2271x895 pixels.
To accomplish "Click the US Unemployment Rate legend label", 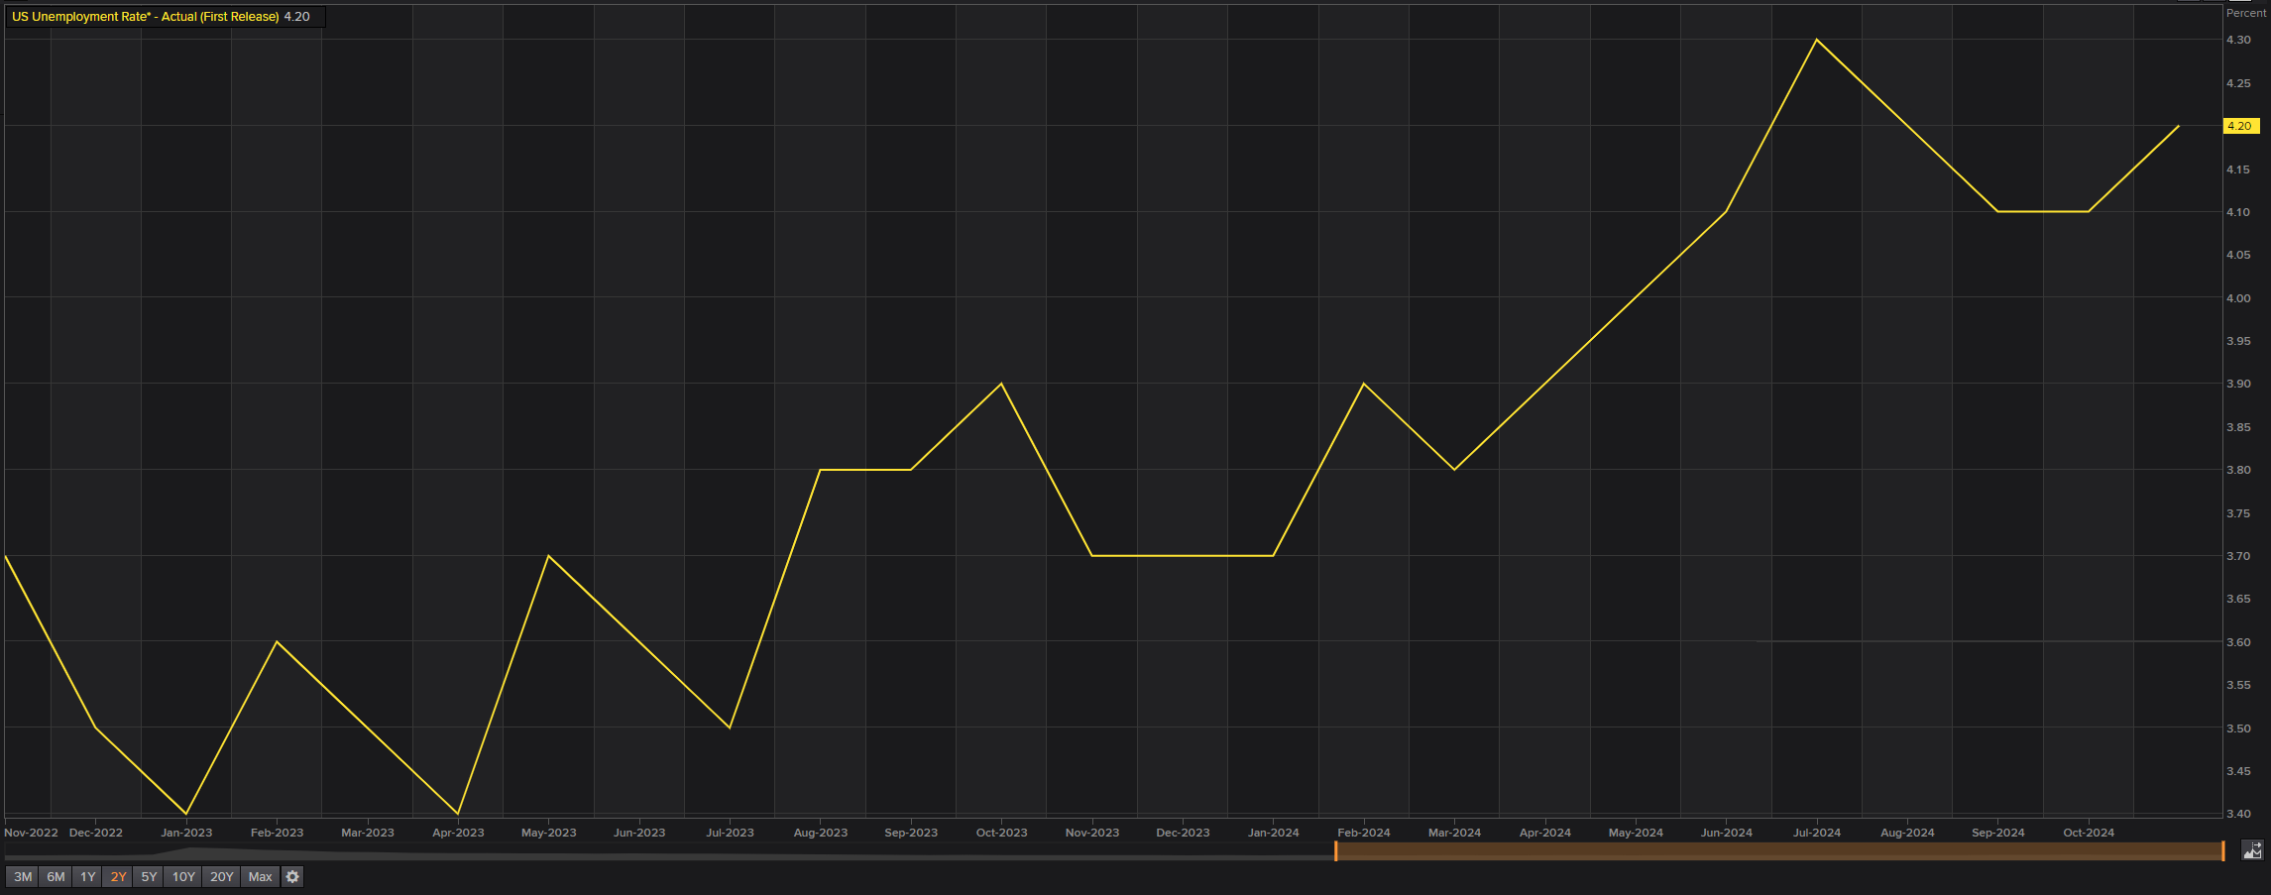I will (x=145, y=17).
